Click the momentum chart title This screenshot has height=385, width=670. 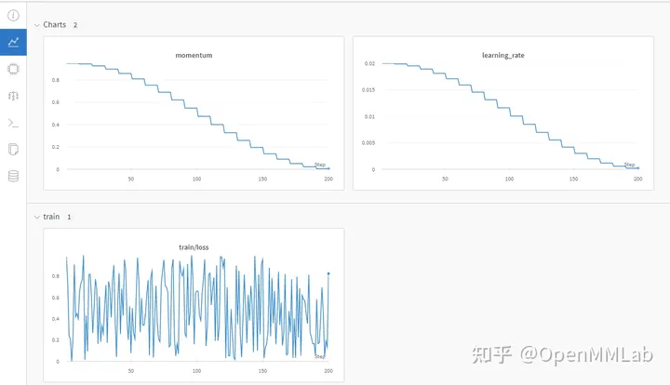[194, 55]
